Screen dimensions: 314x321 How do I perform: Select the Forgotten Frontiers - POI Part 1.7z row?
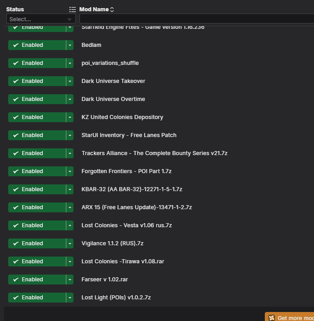coord(159,171)
